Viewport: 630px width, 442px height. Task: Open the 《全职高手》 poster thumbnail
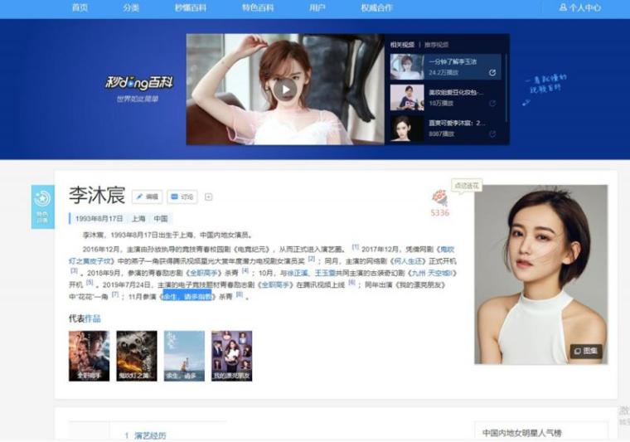(x=89, y=355)
